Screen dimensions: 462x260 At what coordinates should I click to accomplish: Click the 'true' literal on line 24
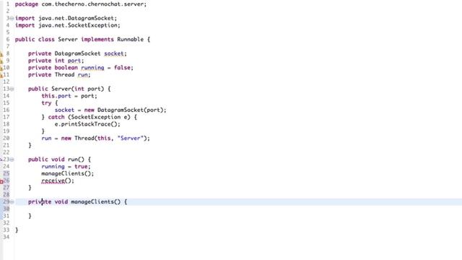point(81,167)
